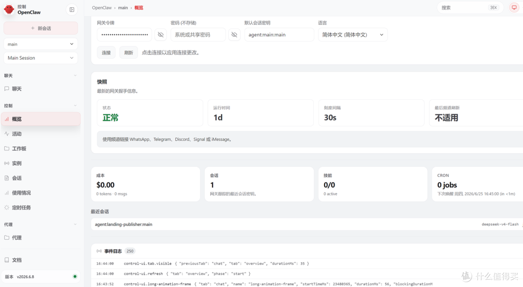Click the deepseek-v4-flash model label
The width and height of the screenshot is (523, 287).
[500, 225]
